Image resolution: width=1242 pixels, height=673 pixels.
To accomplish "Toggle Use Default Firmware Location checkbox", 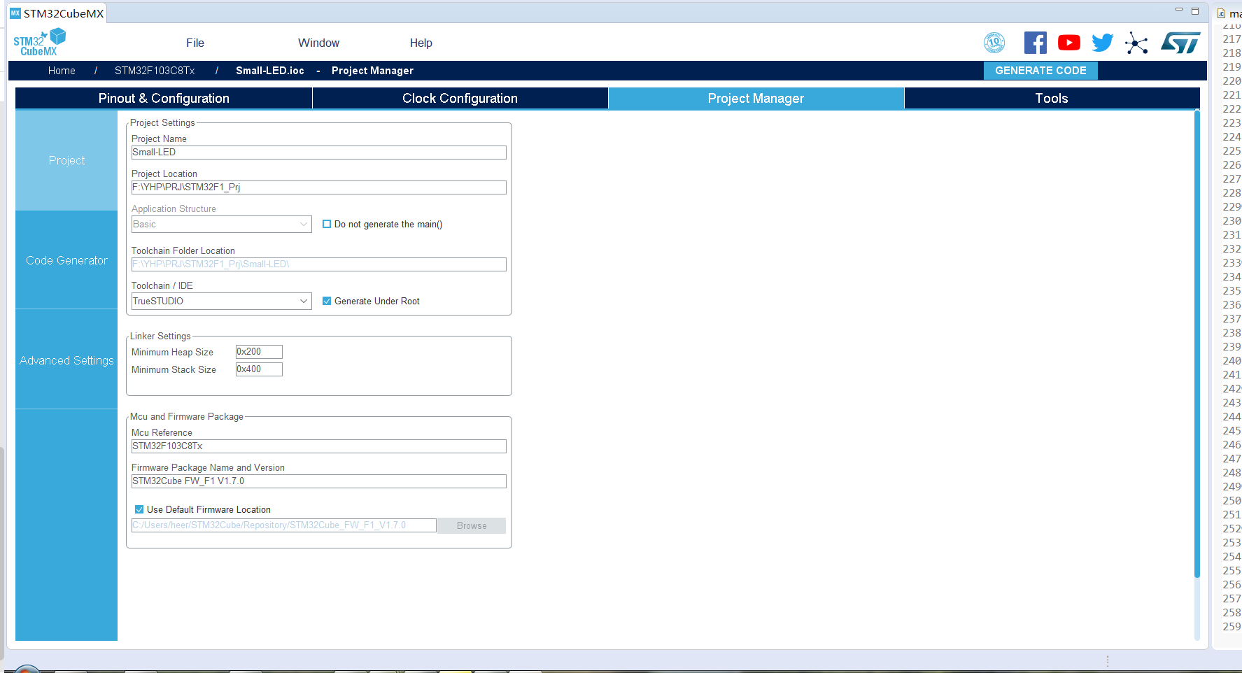I will point(139,509).
